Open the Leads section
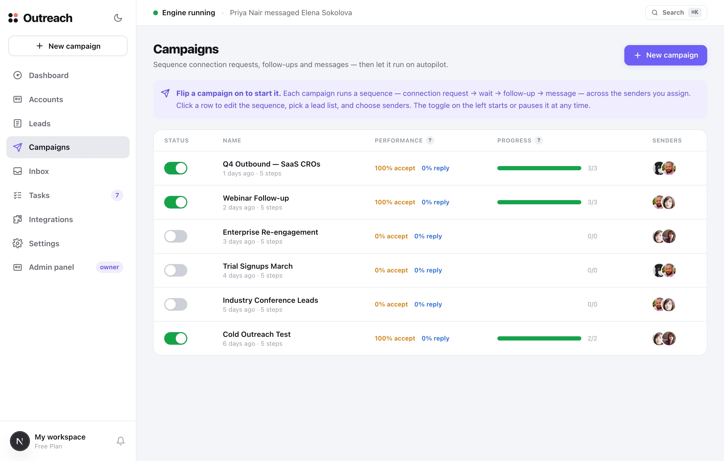 68,123
